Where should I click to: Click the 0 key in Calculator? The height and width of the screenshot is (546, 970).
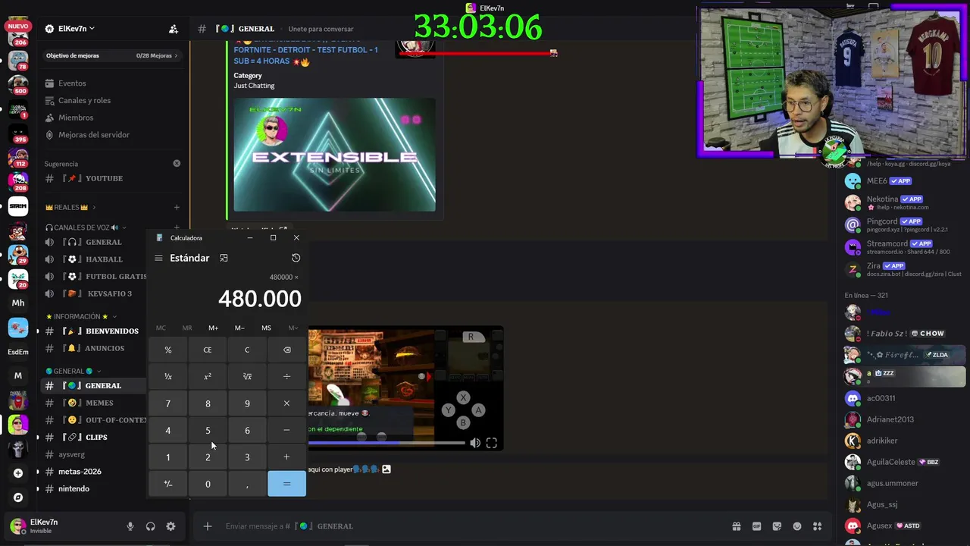click(x=208, y=484)
